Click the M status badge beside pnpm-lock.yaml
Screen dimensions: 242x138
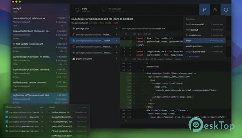click(x=117, y=59)
